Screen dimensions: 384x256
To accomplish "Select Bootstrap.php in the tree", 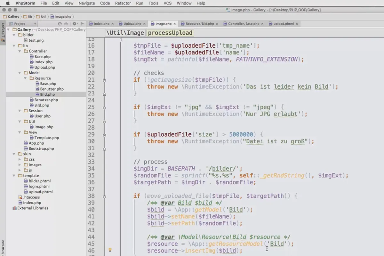I will click(x=41, y=148).
